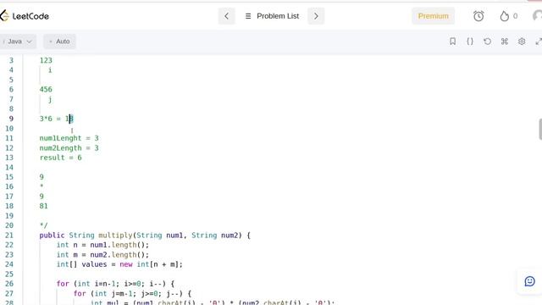Click the comment text '123'
The image size is (542, 305).
pos(46,60)
